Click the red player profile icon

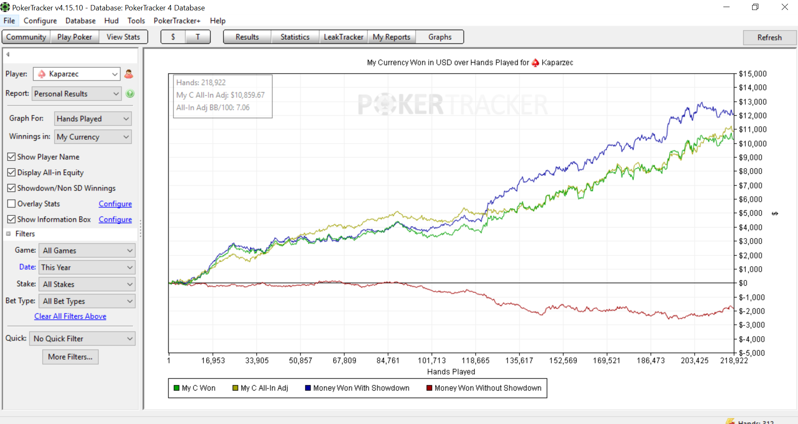coord(129,74)
